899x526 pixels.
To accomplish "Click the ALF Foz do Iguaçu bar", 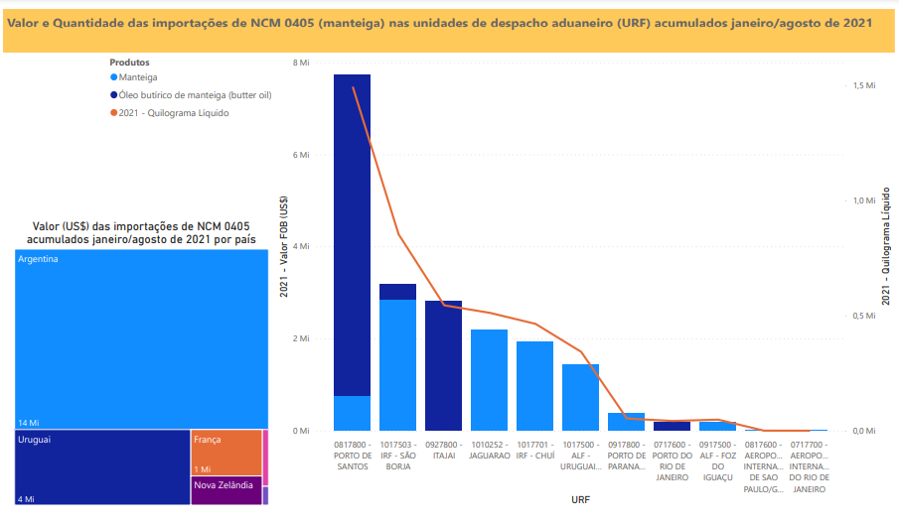I will [718, 427].
